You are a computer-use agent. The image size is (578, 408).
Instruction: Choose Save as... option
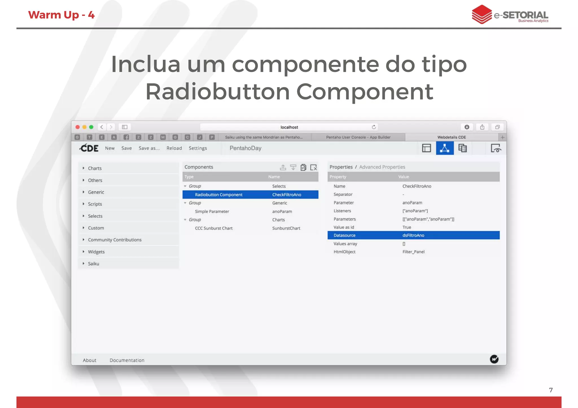pyautogui.click(x=149, y=148)
